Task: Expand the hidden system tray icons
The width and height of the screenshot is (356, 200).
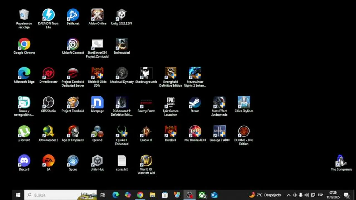Action: 289,195
